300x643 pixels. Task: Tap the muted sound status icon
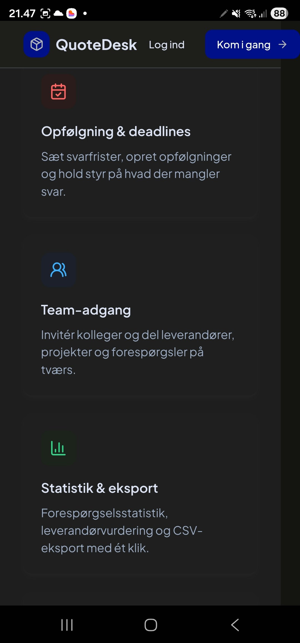coord(236,13)
